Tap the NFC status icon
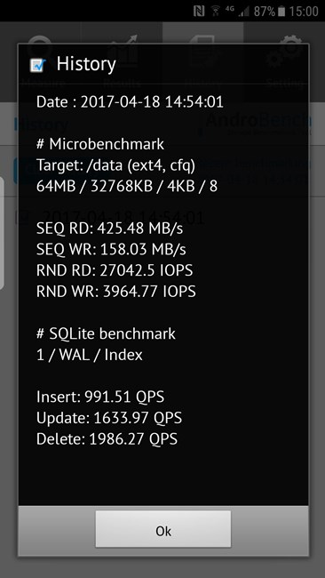This screenshot has width=325, height=578. pos(199,12)
